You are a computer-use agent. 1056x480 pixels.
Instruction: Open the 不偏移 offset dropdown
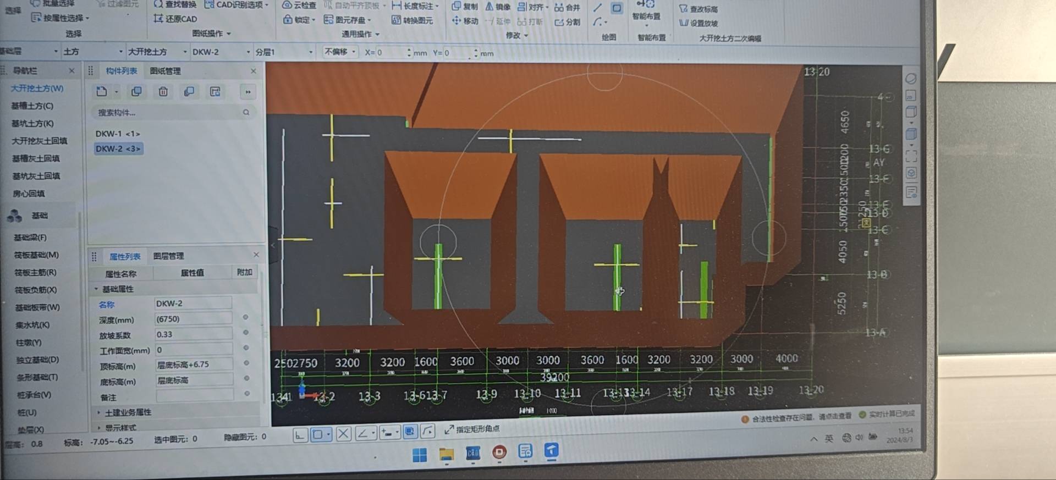pos(340,52)
